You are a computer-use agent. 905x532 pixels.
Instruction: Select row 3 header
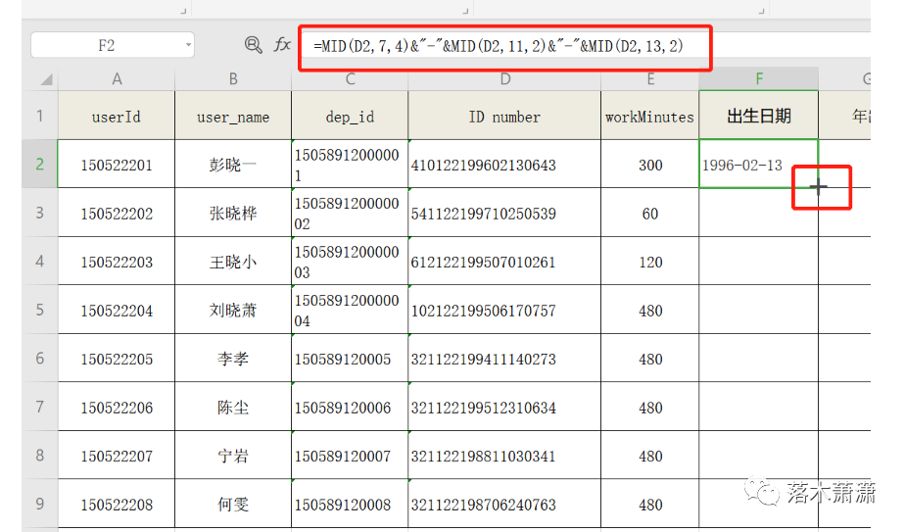[x=40, y=213]
